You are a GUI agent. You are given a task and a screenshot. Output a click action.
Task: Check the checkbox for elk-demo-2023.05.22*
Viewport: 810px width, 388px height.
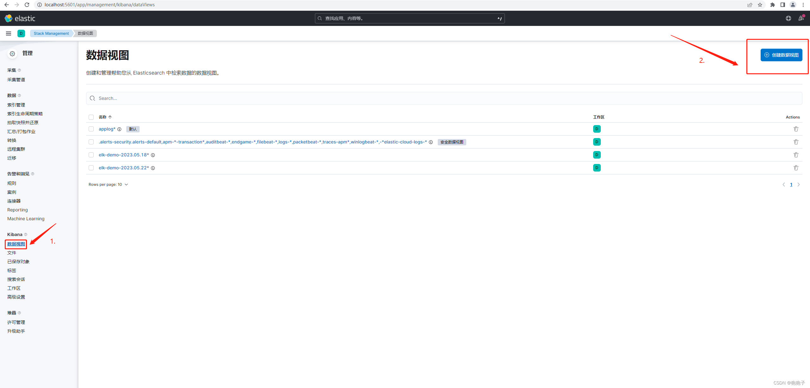click(91, 168)
